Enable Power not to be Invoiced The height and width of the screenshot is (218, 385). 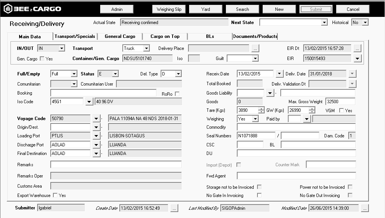350,187
